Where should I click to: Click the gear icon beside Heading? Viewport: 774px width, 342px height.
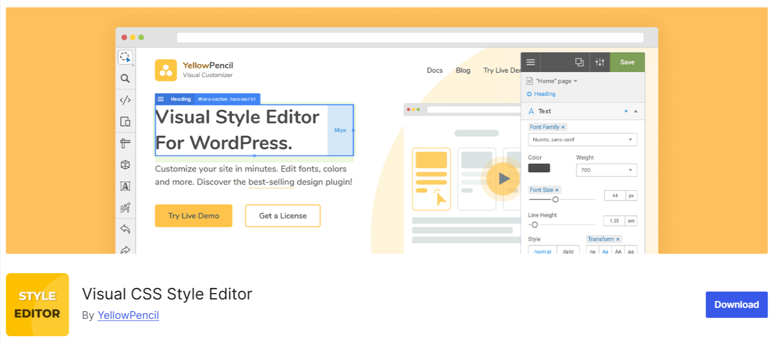pos(530,94)
